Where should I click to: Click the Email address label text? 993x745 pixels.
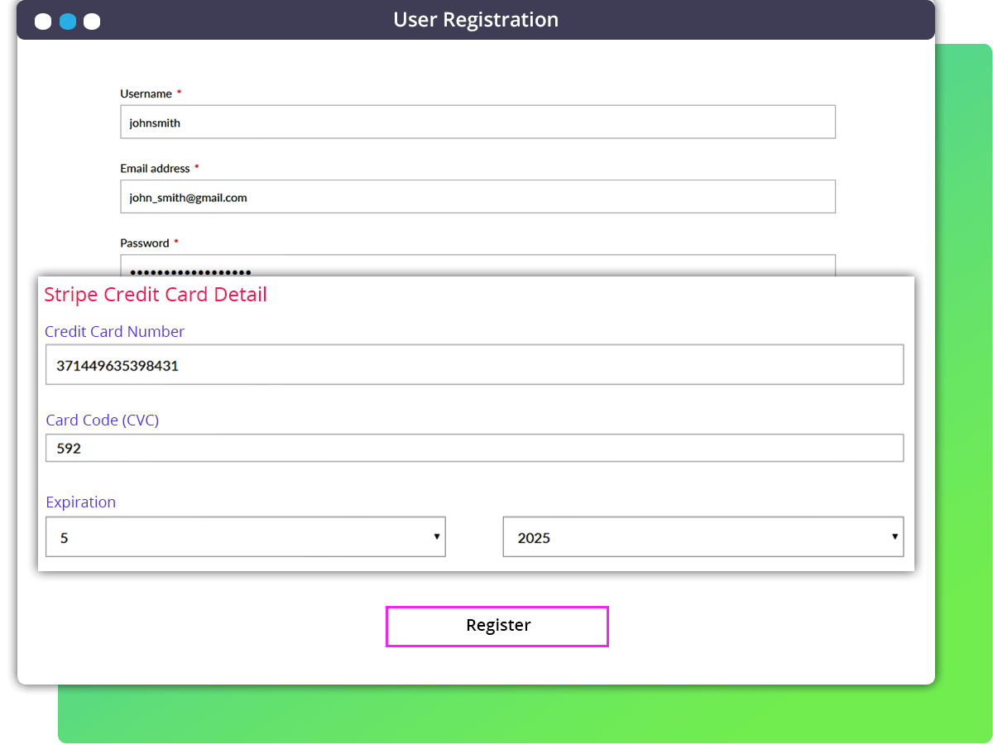pyautogui.click(x=155, y=168)
